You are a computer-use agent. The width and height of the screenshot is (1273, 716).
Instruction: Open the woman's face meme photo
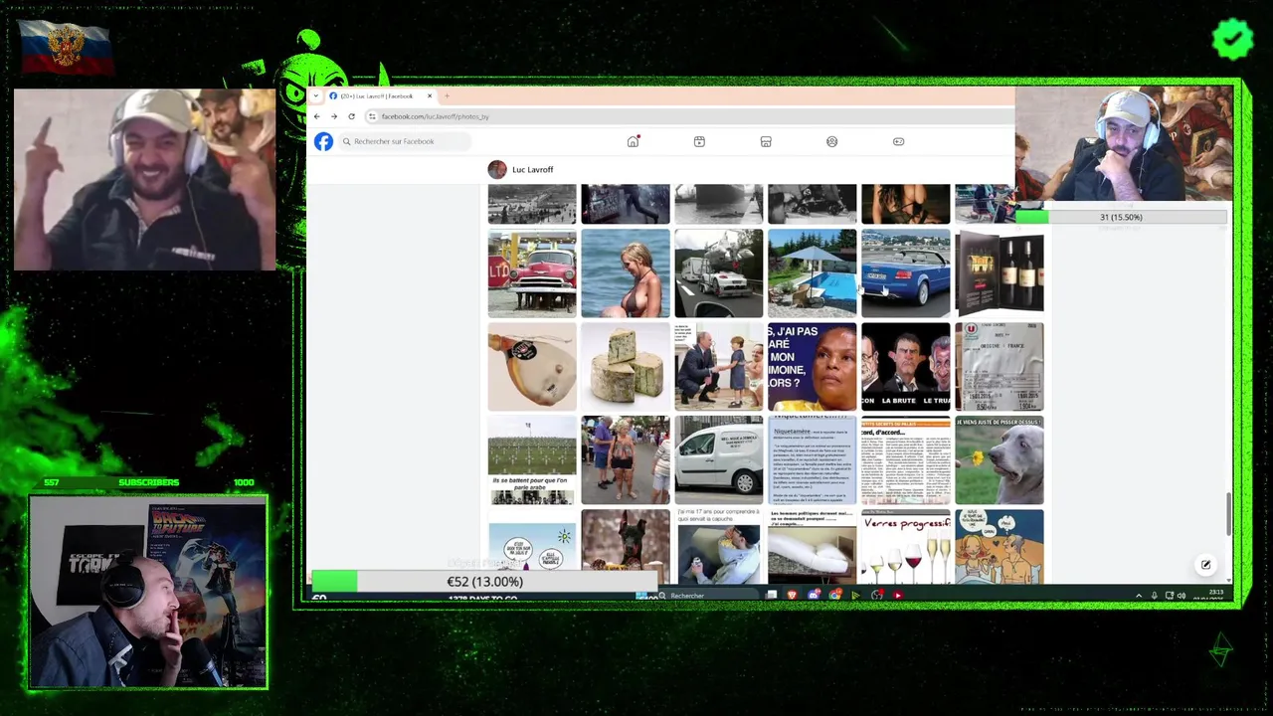[812, 367]
